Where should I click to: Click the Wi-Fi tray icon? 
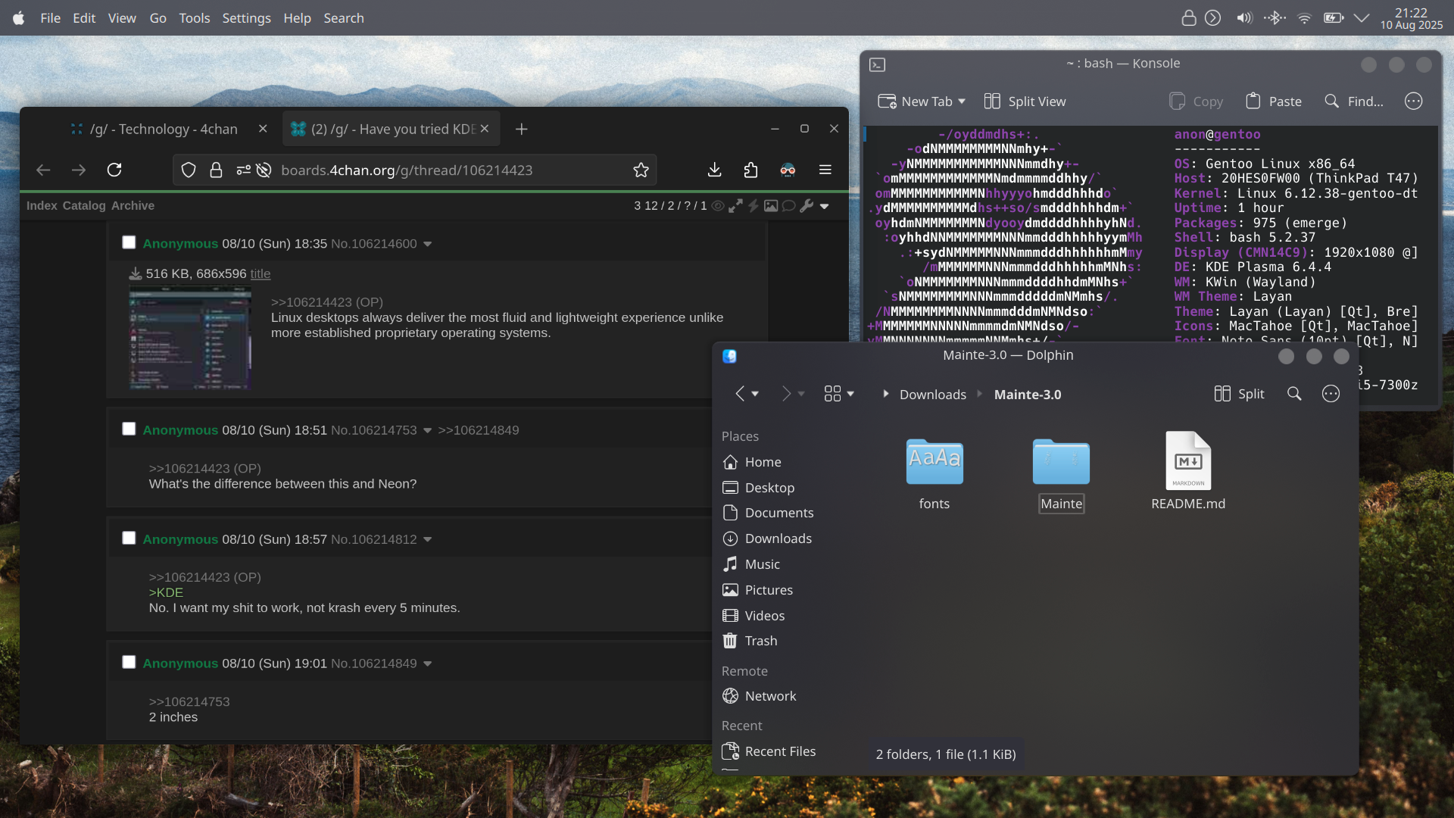click(1304, 18)
